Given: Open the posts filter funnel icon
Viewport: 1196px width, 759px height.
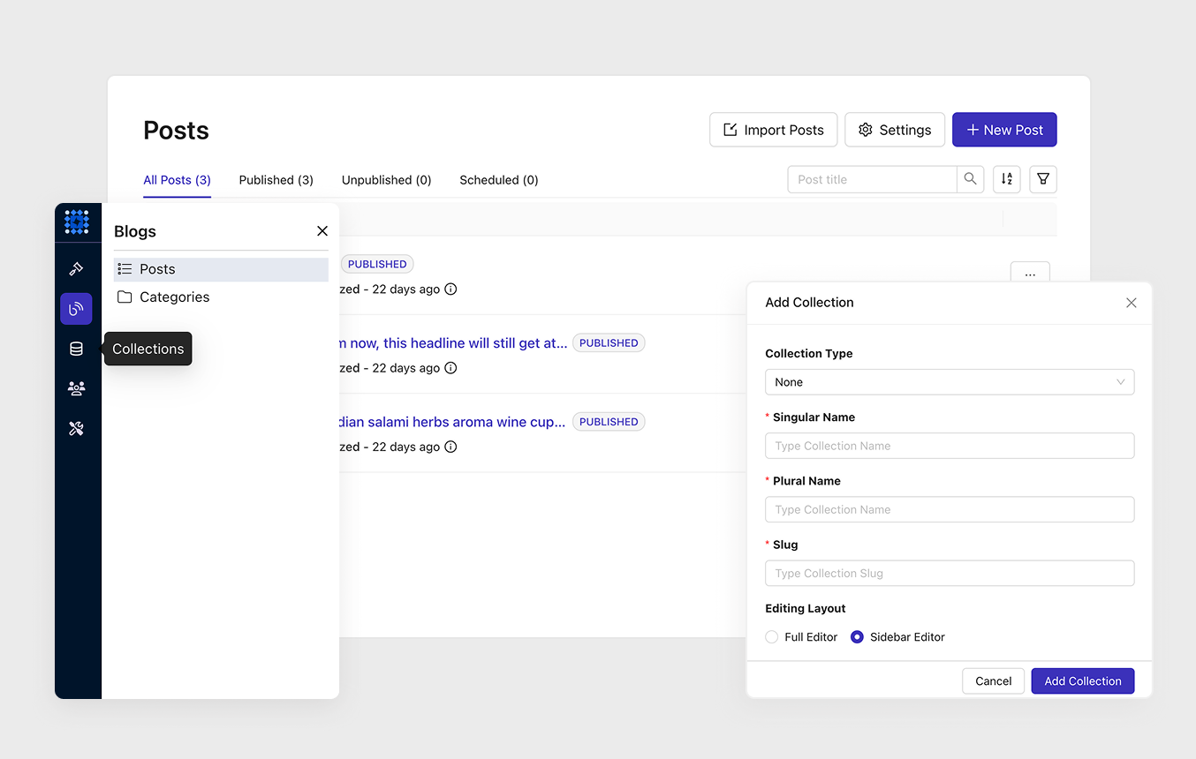Looking at the screenshot, I should click(x=1042, y=179).
